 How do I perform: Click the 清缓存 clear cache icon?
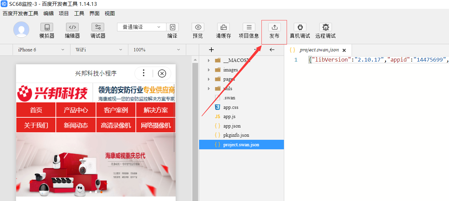(x=223, y=27)
